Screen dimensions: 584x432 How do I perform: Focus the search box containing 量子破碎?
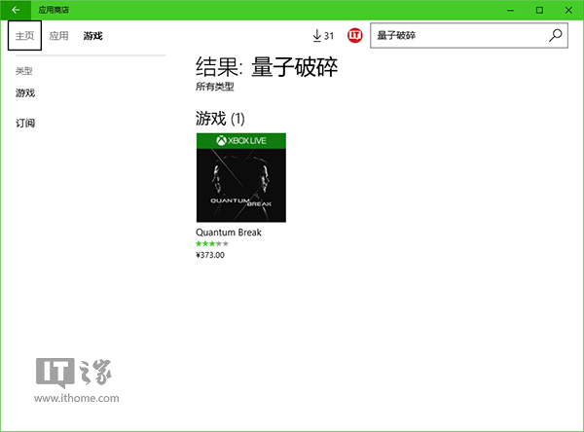457,36
